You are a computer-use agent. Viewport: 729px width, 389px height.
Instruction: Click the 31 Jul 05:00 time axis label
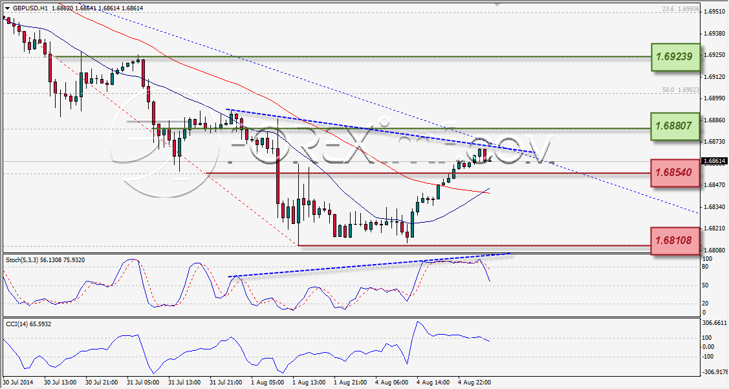143,383
